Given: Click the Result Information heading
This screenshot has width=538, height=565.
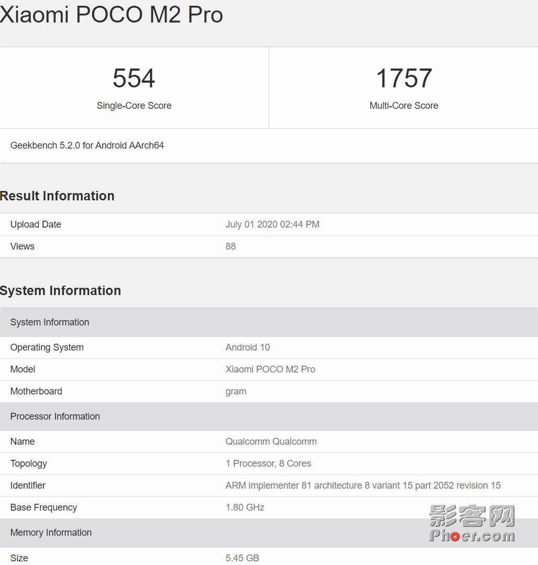Looking at the screenshot, I should point(57,196).
